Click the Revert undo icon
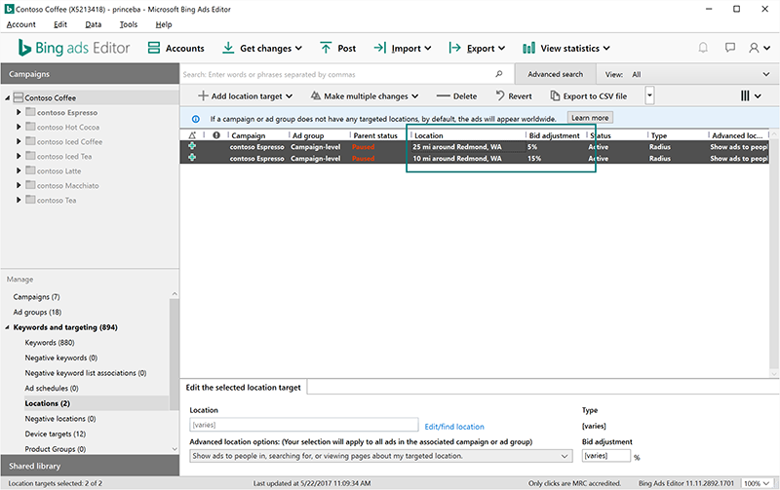 pyautogui.click(x=500, y=95)
